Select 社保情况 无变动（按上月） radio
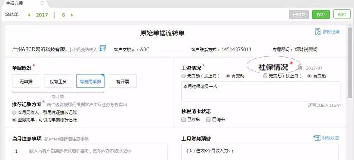This screenshot has width=354, height=160. point(265,76)
